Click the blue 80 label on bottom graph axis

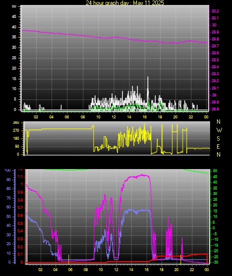click(x=8, y=189)
